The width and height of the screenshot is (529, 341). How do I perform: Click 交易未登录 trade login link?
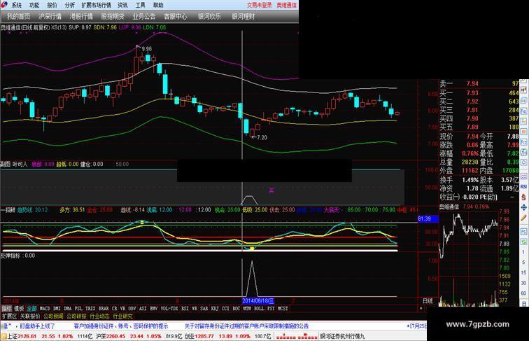point(259,5)
